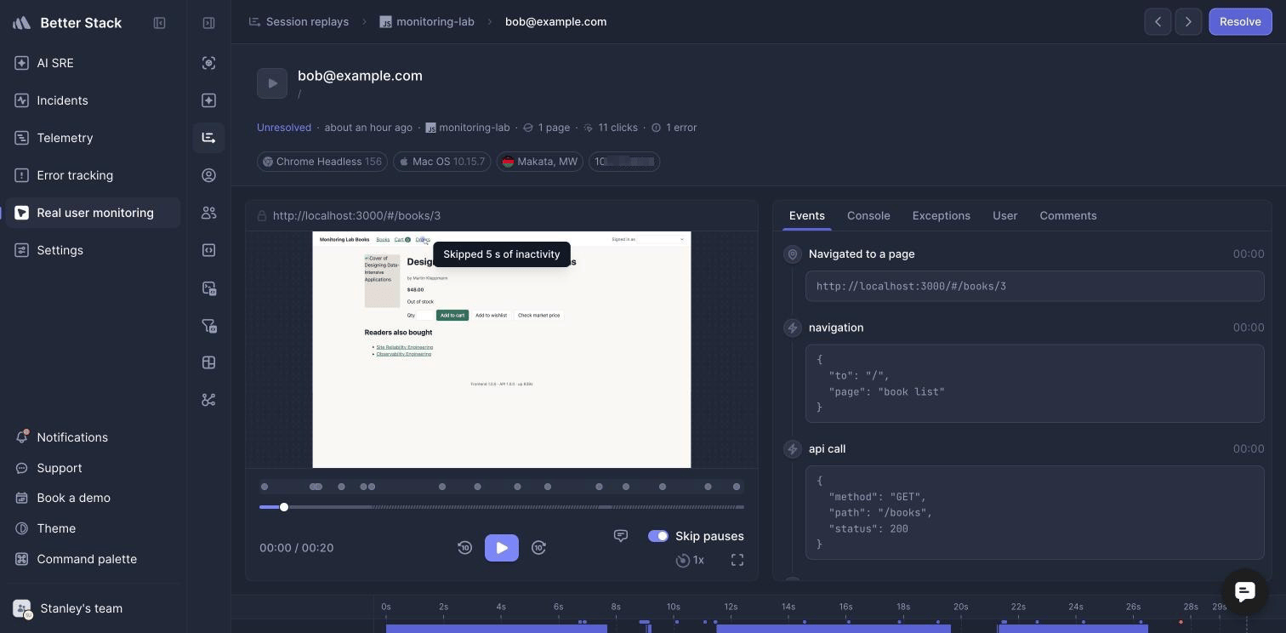Open Session replays breadcrumb
The width and height of the screenshot is (1286, 633).
(299, 22)
